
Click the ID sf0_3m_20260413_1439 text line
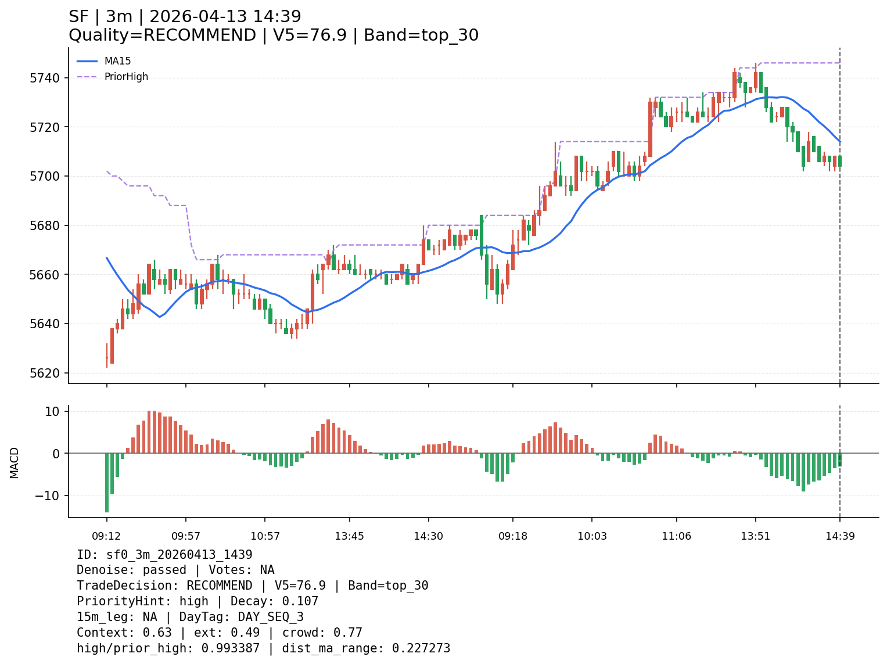pos(164,555)
